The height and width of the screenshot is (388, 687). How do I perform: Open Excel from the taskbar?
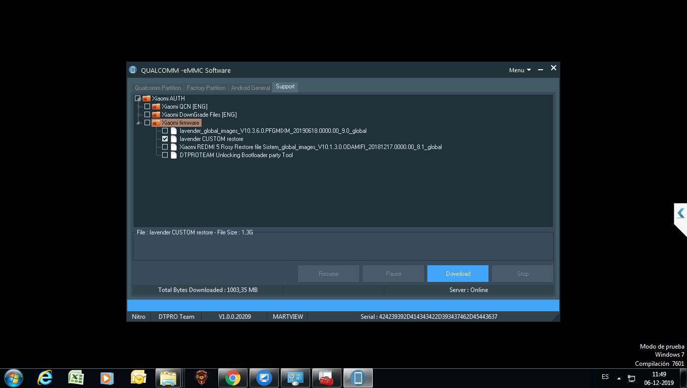pos(76,377)
